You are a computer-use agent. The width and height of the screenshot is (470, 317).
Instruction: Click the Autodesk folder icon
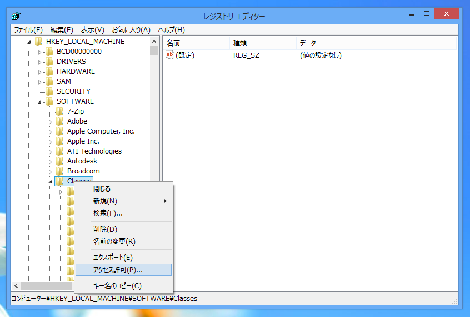click(59, 161)
